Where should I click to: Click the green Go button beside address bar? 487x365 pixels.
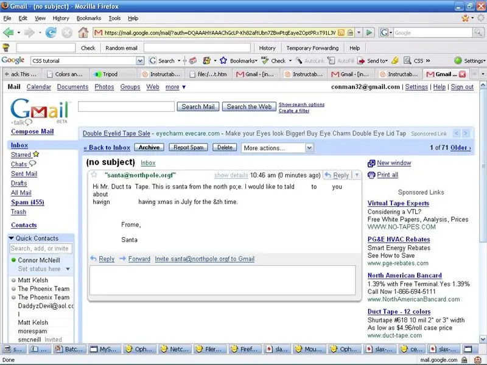click(x=369, y=33)
